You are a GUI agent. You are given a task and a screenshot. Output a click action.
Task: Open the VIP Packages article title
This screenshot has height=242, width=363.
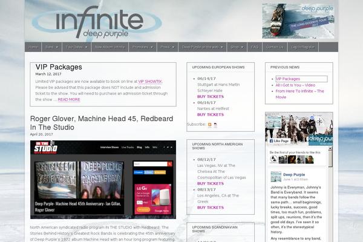click(59, 67)
